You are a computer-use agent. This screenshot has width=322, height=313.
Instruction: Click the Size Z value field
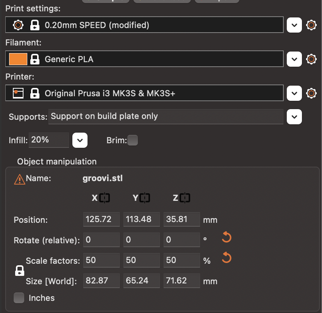[181, 281]
